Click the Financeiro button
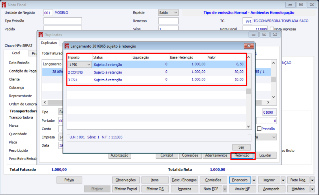The width and height of the screenshot is (319, 195). (x=240, y=180)
